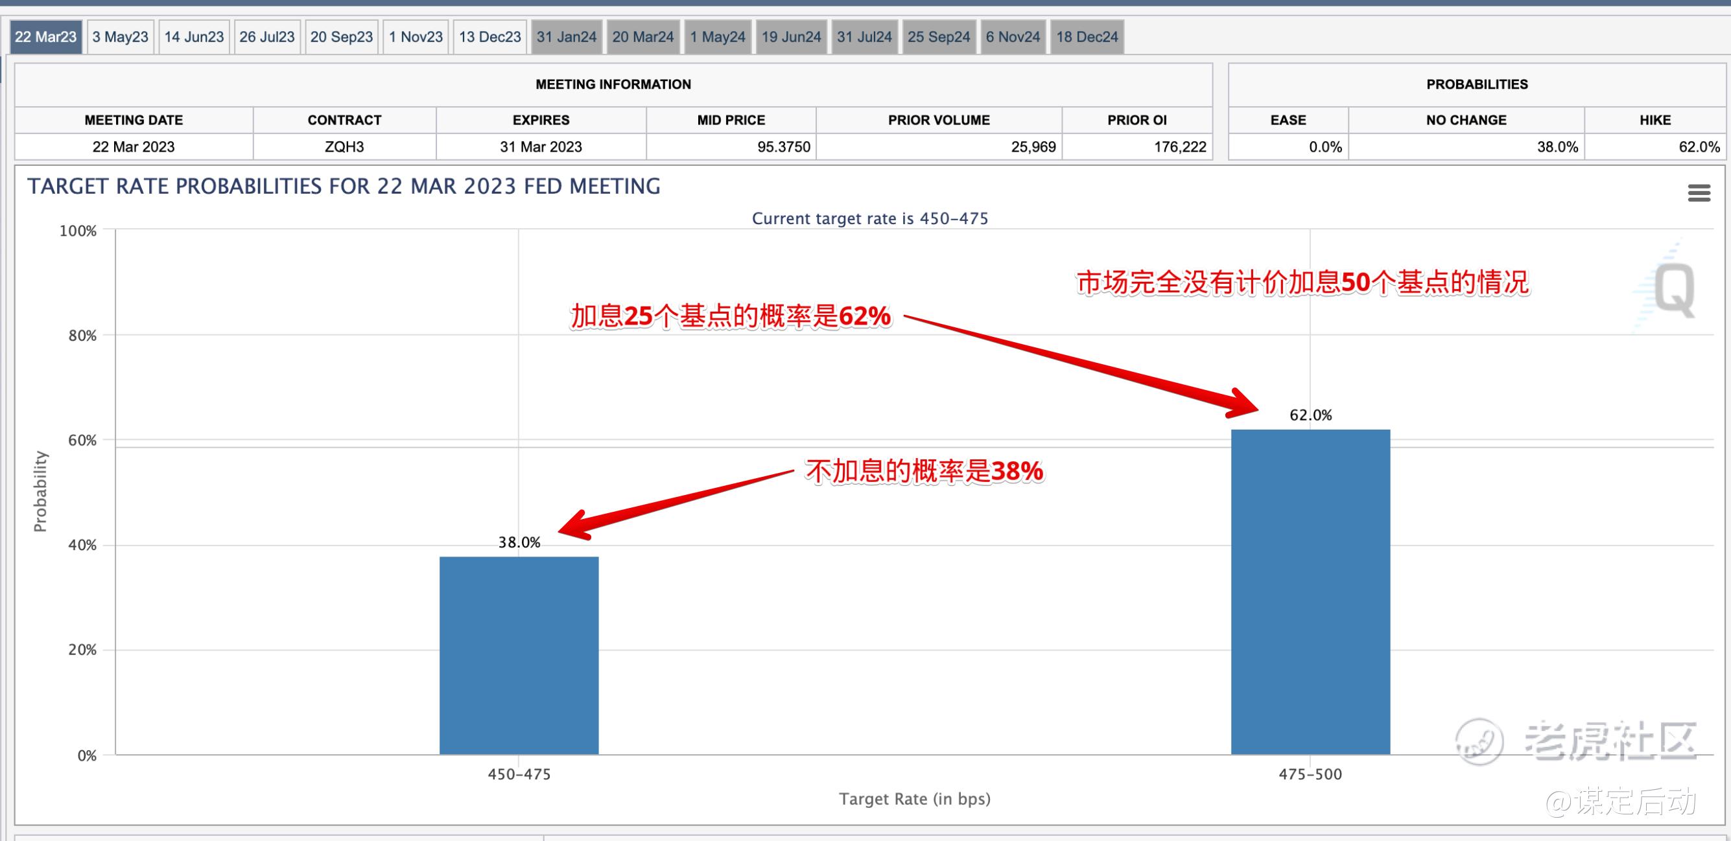
Task: Click the QuikStrike Q watermark logo
Action: point(1673,290)
